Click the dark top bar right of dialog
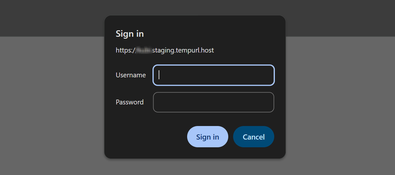Screen dimensions: 395x175 [340, 18]
